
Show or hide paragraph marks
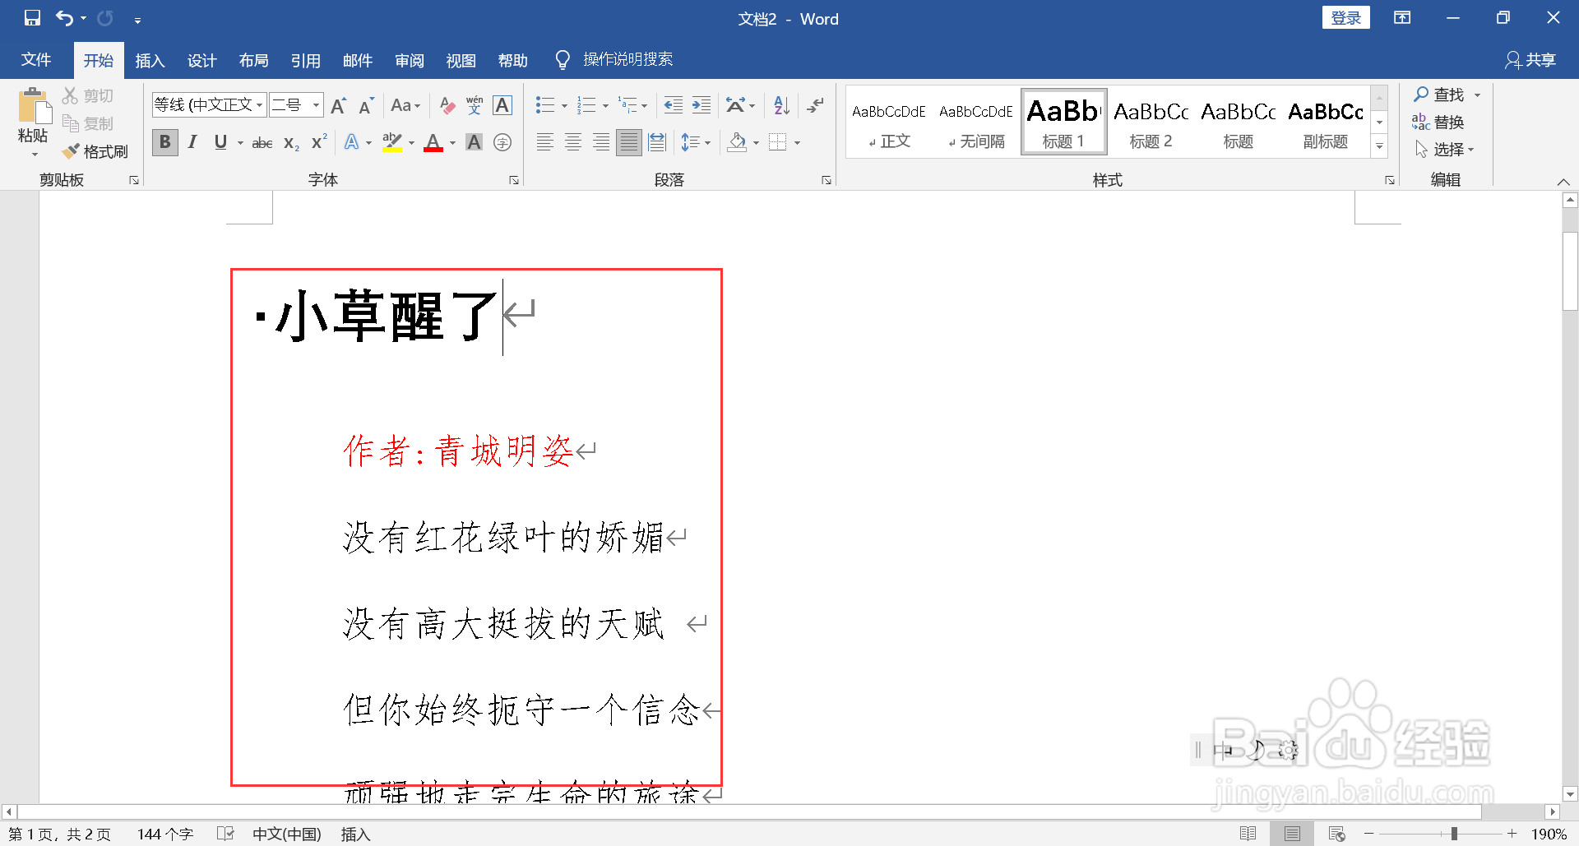(x=815, y=105)
